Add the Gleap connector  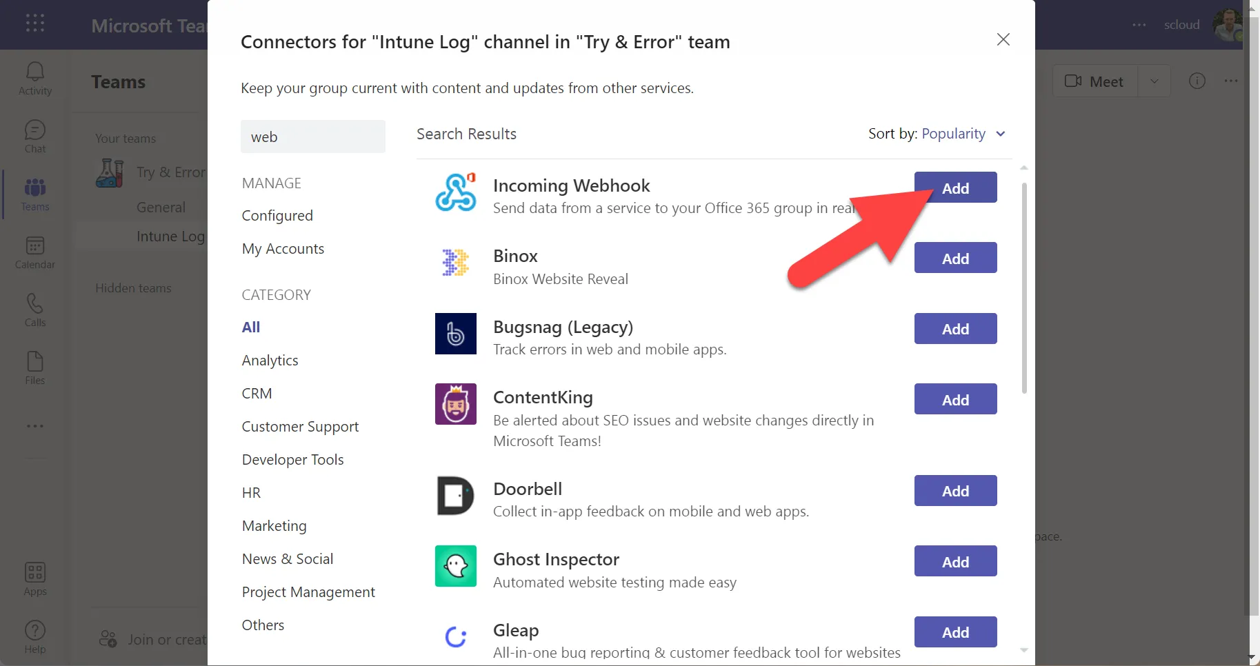[x=955, y=632]
